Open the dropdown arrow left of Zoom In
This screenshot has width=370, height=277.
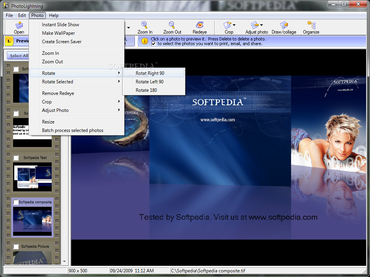(128, 28)
